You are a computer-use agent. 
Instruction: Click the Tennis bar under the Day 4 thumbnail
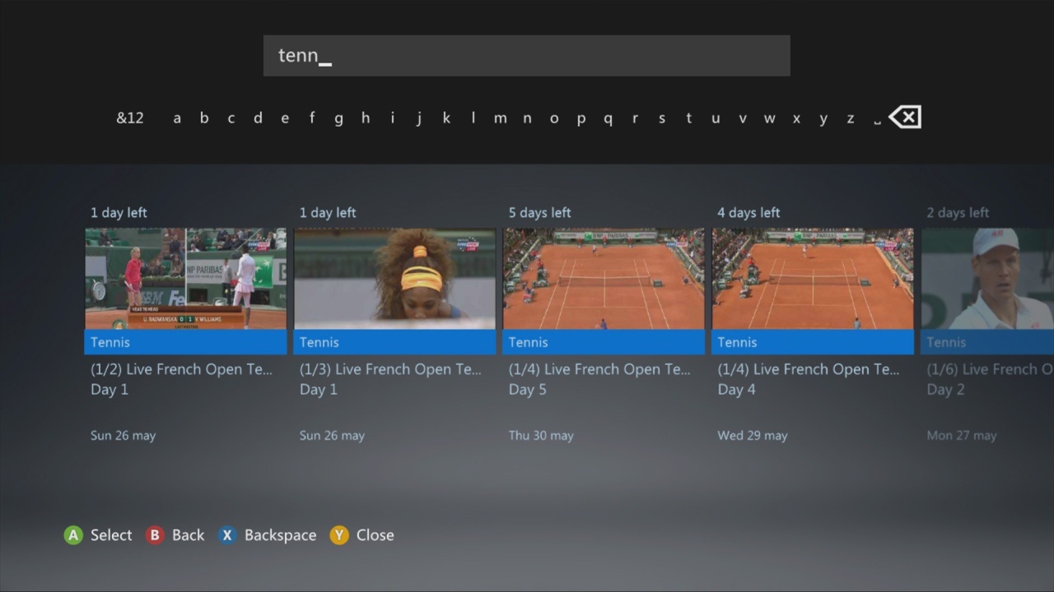[x=814, y=342]
